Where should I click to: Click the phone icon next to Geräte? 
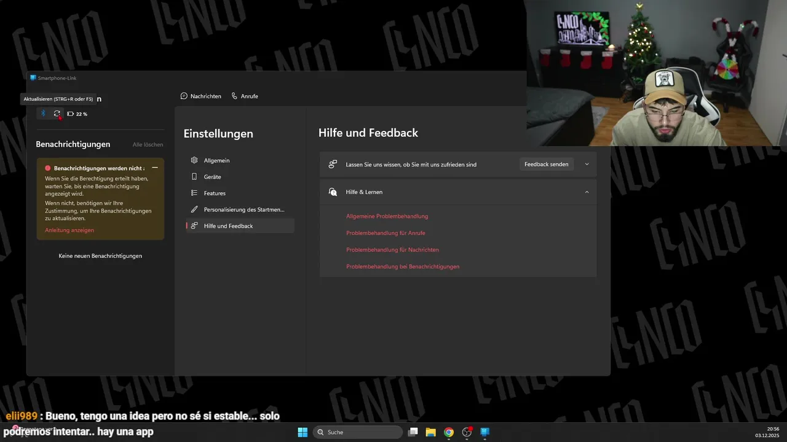click(x=194, y=177)
